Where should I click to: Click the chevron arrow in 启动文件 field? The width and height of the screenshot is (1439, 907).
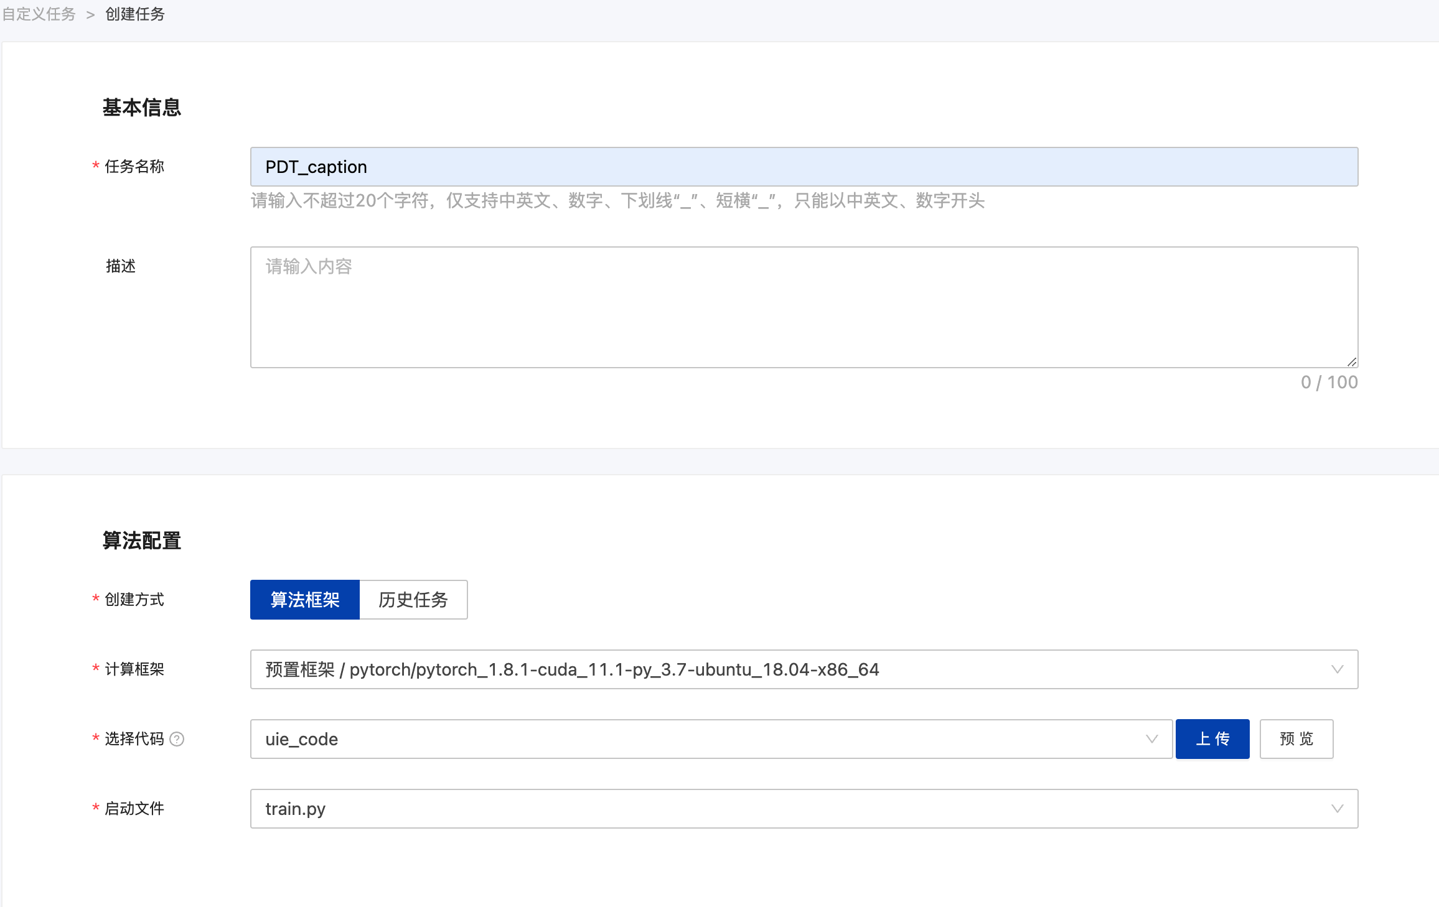(x=1337, y=809)
